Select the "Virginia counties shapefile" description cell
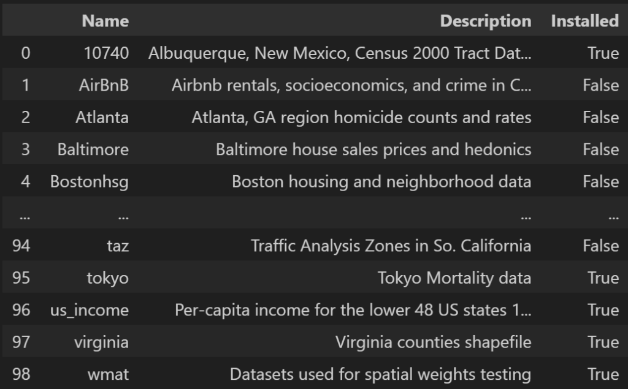 [x=433, y=342]
